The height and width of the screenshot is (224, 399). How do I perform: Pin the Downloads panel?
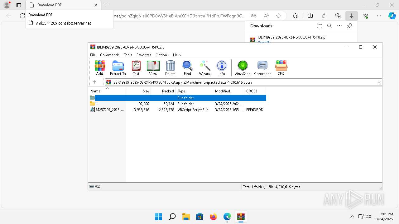349,26
